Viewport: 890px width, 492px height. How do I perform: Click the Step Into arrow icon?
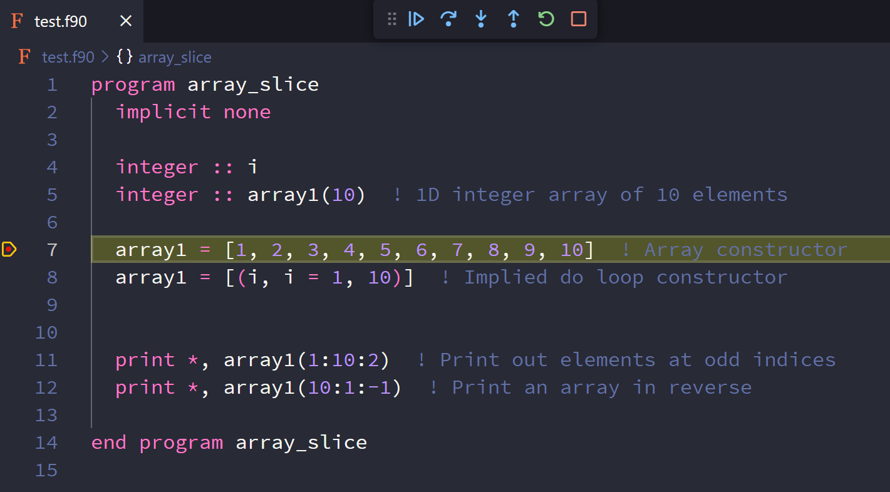481,19
